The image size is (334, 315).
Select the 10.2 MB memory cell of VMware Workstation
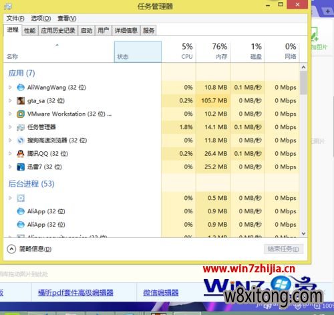[213, 114]
